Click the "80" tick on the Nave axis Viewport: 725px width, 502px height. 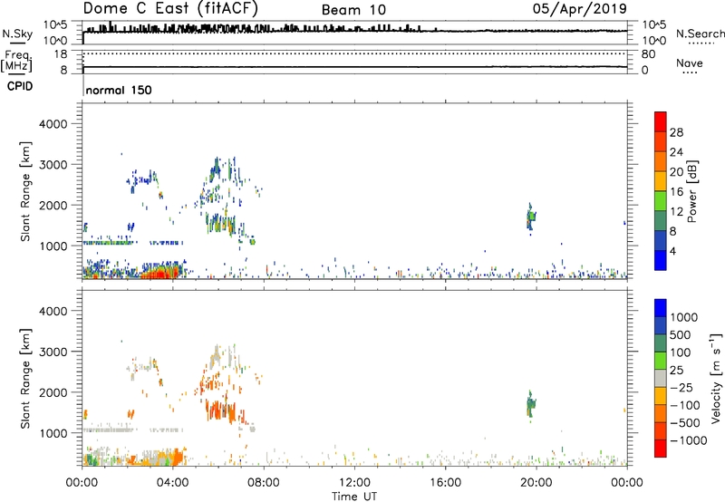click(x=648, y=54)
